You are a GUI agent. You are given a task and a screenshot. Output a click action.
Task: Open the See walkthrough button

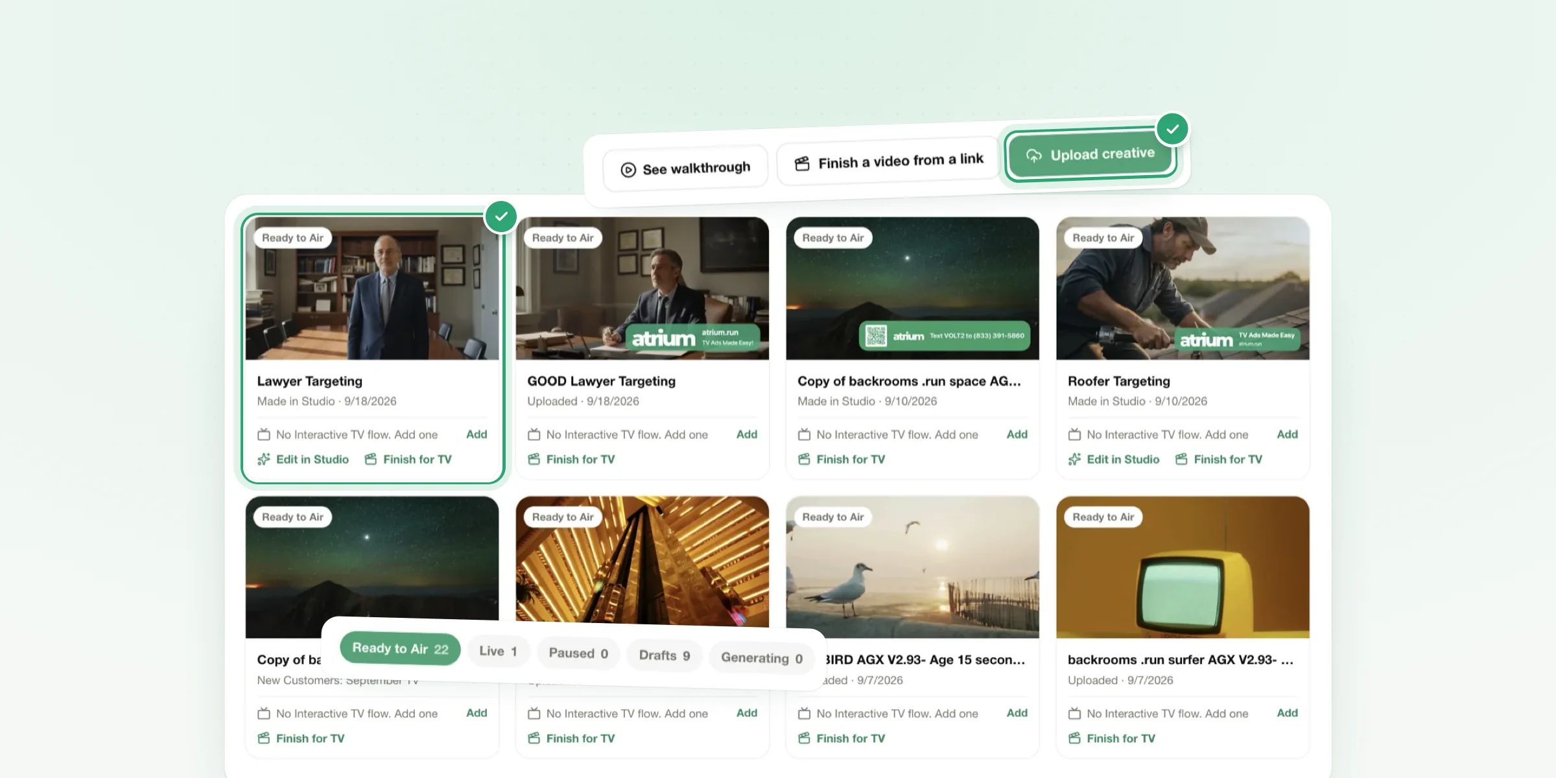[x=685, y=169]
